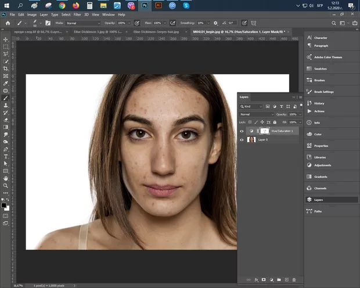Toggle visibility of Layer 0
The height and width of the screenshot is (288, 360).
pos(242,140)
